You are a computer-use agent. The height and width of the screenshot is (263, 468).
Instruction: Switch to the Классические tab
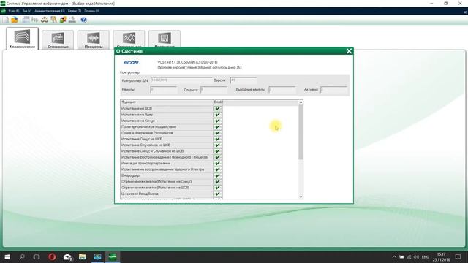click(x=23, y=39)
